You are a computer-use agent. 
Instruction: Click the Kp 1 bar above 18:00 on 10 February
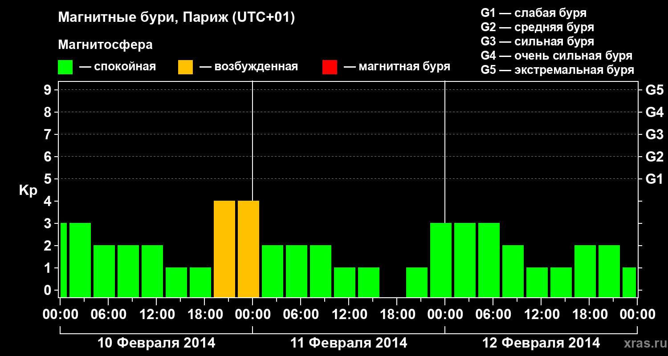[x=200, y=282]
